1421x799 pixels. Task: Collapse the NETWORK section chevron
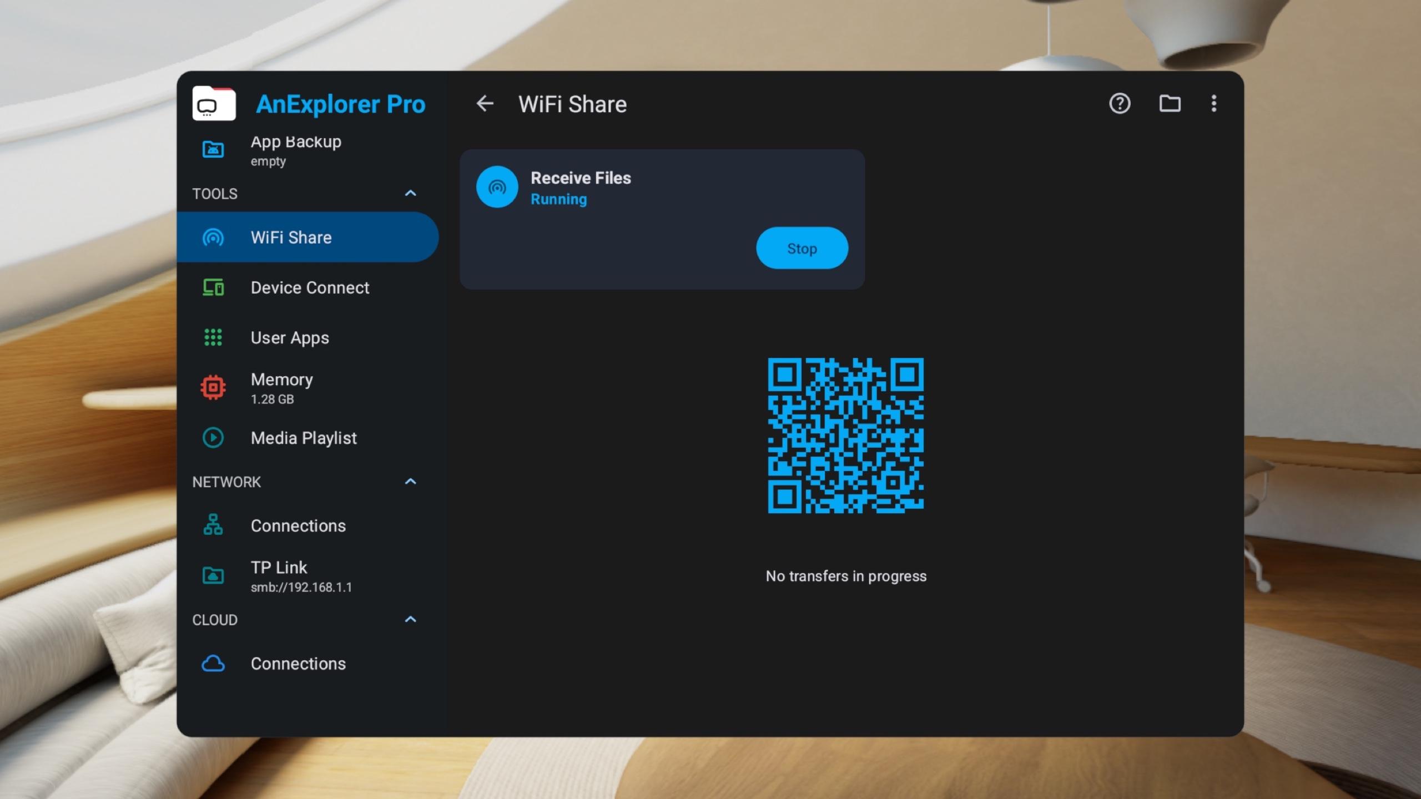click(410, 482)
